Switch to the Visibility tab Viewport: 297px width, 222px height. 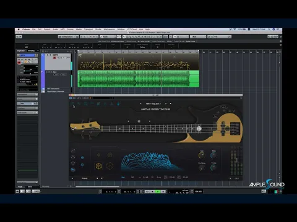point(32,51)
